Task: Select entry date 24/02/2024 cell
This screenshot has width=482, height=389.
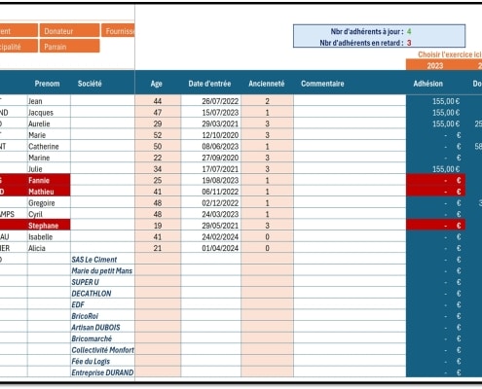Action: tap(211, 236)
